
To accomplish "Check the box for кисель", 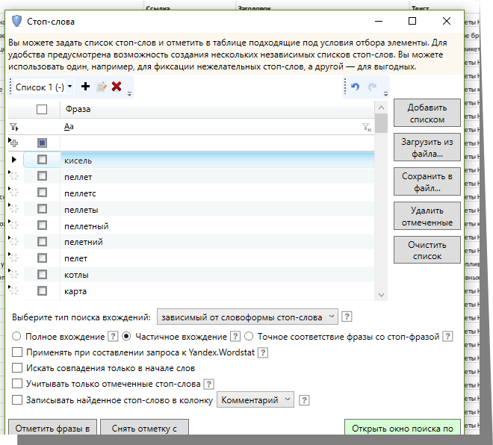I will pyautogui.click(x=42, y=160).
